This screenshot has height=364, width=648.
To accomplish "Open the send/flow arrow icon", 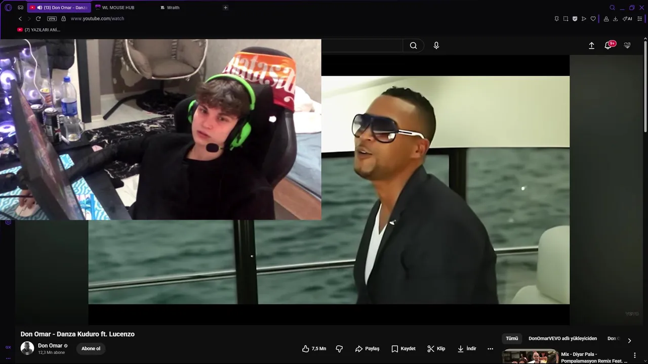I will coord(584,19).
